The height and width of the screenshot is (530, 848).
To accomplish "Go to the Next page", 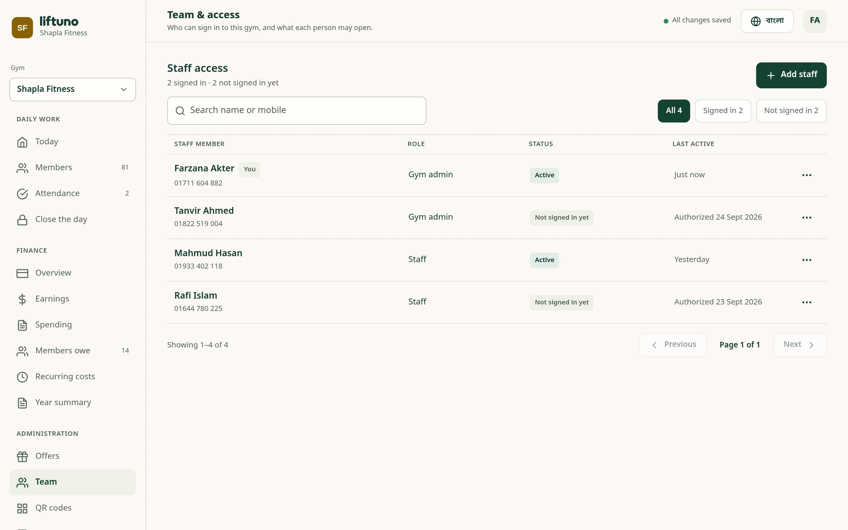I will click(x=800, y=345).
